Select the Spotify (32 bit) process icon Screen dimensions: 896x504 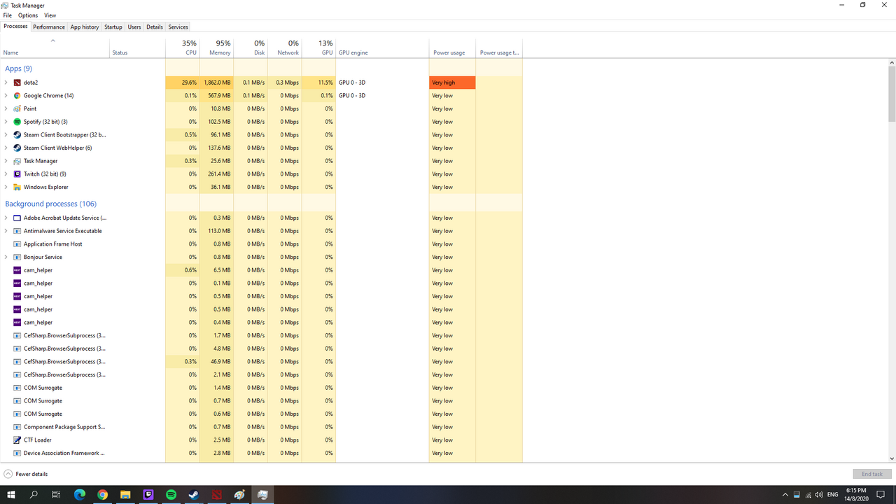17,122
